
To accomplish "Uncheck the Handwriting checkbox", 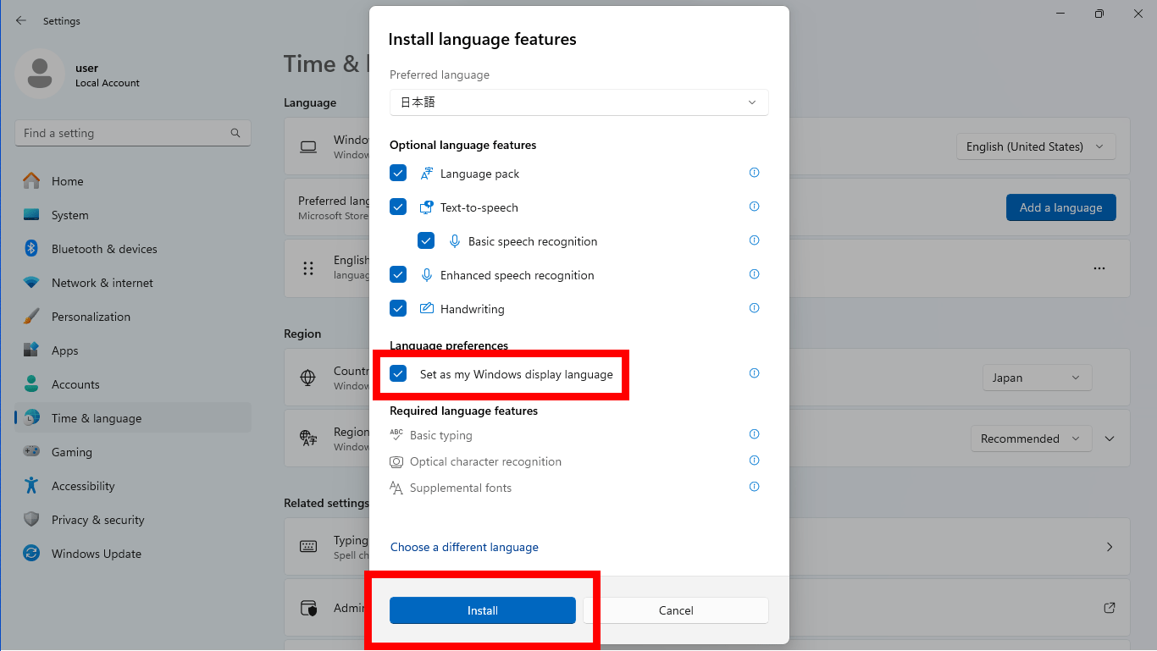I will 398,309.
